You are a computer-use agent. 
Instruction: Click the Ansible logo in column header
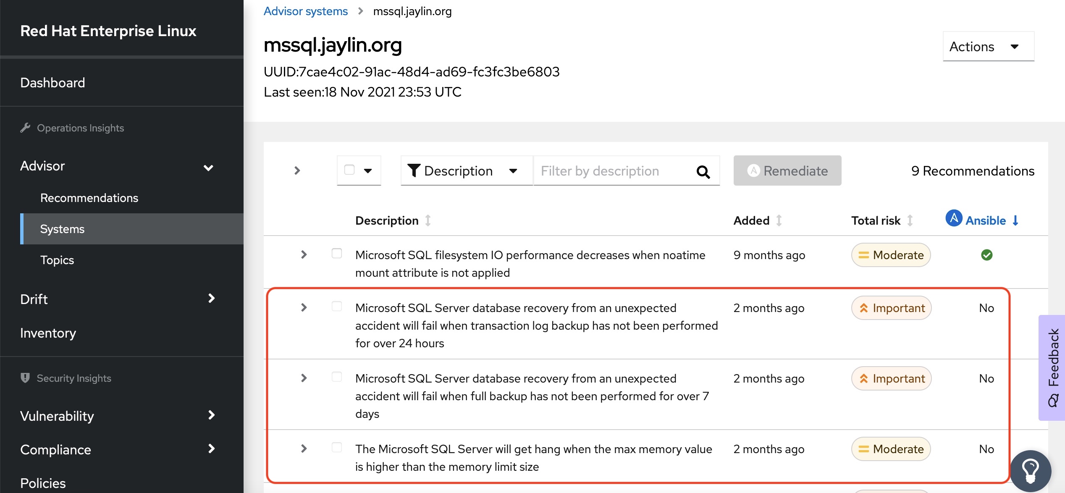tap(954, 219)
